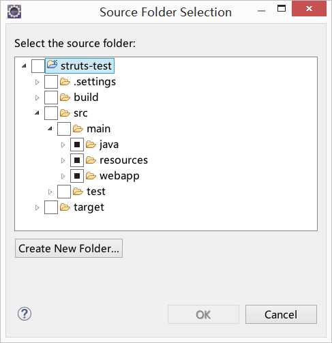Expand the target folder node
Screen dimensions: 332x343
coord(37,207)
